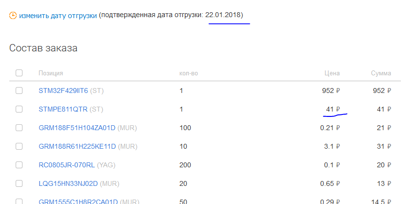The height and width of the screenshot is (204, 418).
Task: Check the STMPE811QTR row checkbox
Action: [19, 109]
